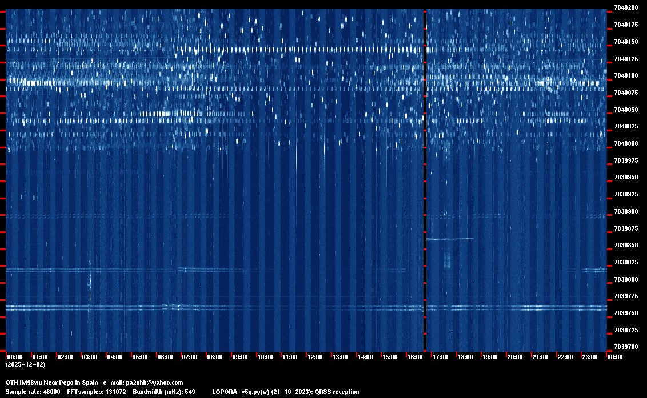Click the 22:00 time axis label
Screen dimensions: 647x398
pyautogui.click(x=565, y=357)
